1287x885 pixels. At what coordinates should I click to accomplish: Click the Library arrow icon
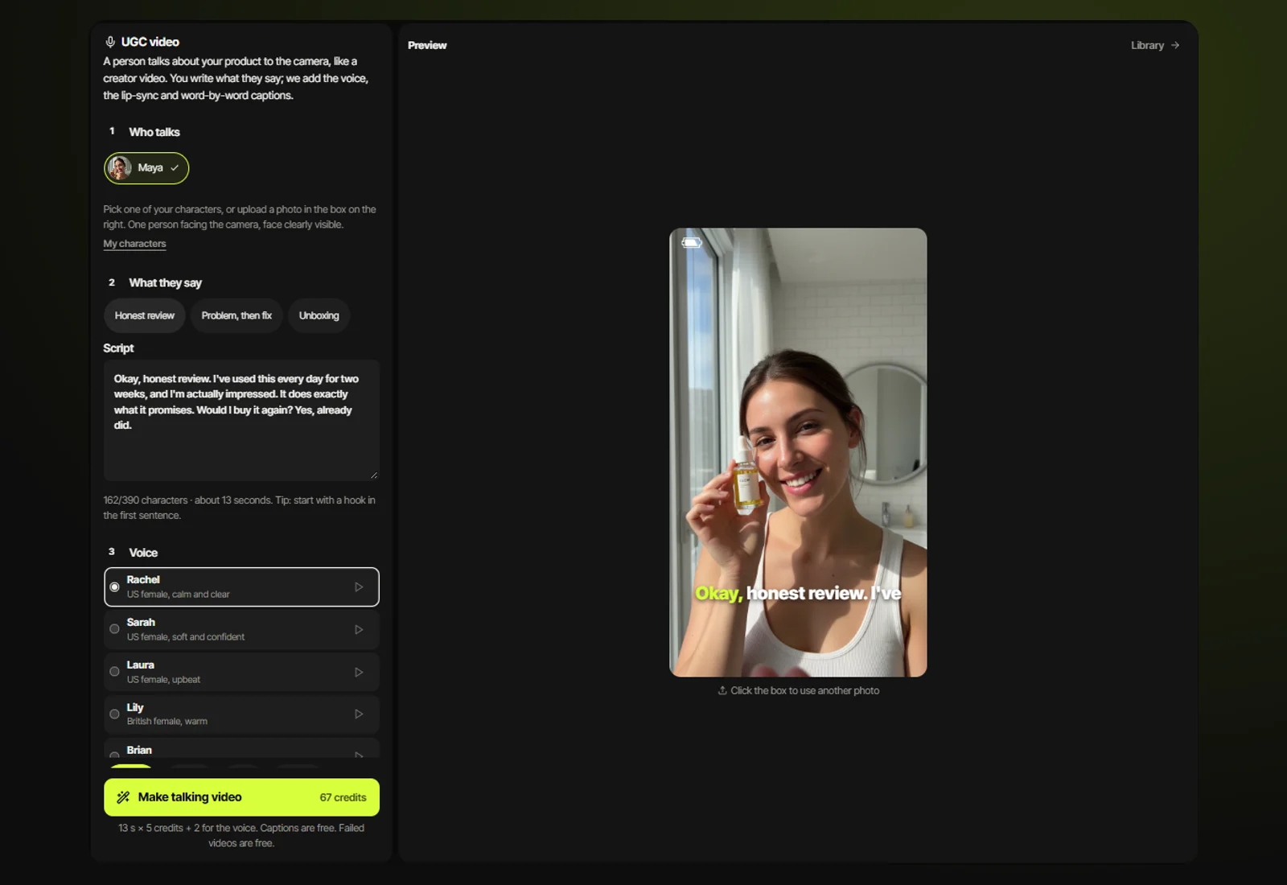[x=1175, y=45]
